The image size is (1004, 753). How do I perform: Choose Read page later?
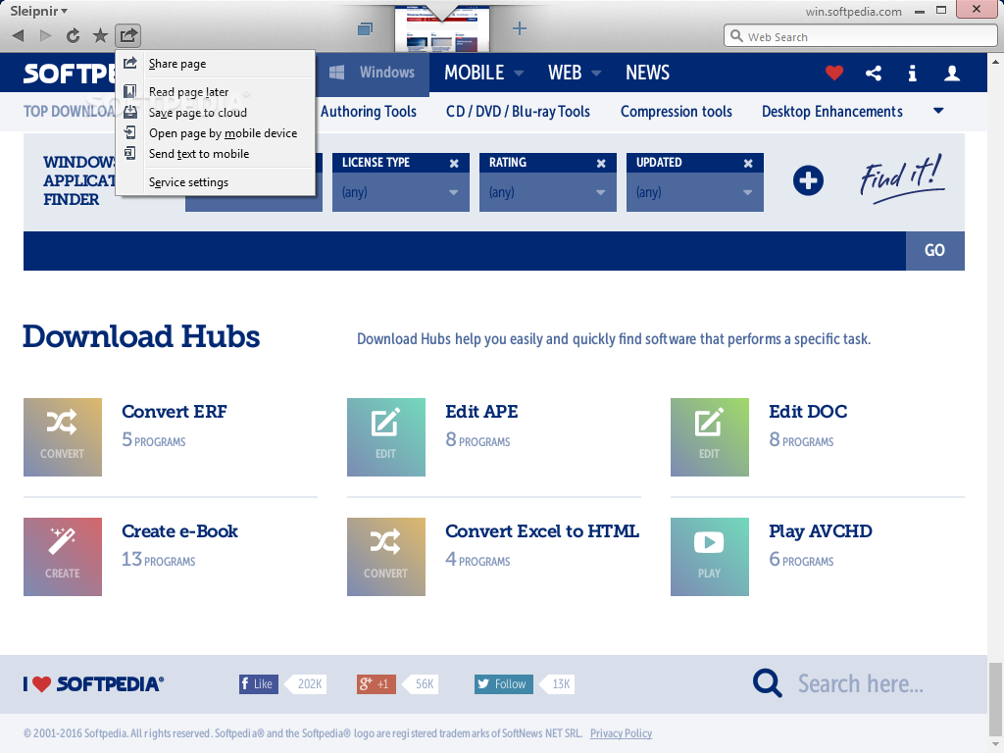(x=215, y=91)
